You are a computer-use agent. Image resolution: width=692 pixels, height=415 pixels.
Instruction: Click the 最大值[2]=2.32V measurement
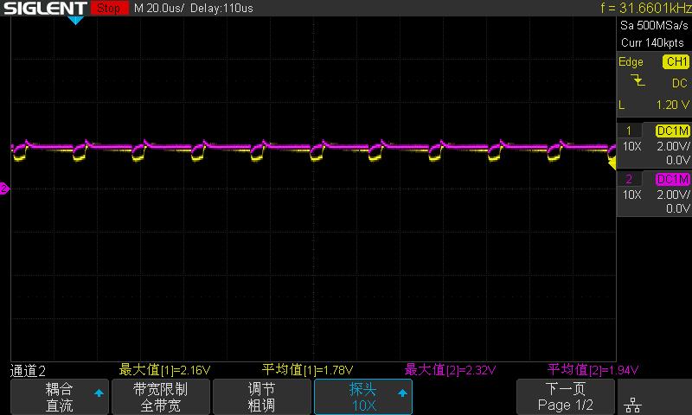pos(450,370)
